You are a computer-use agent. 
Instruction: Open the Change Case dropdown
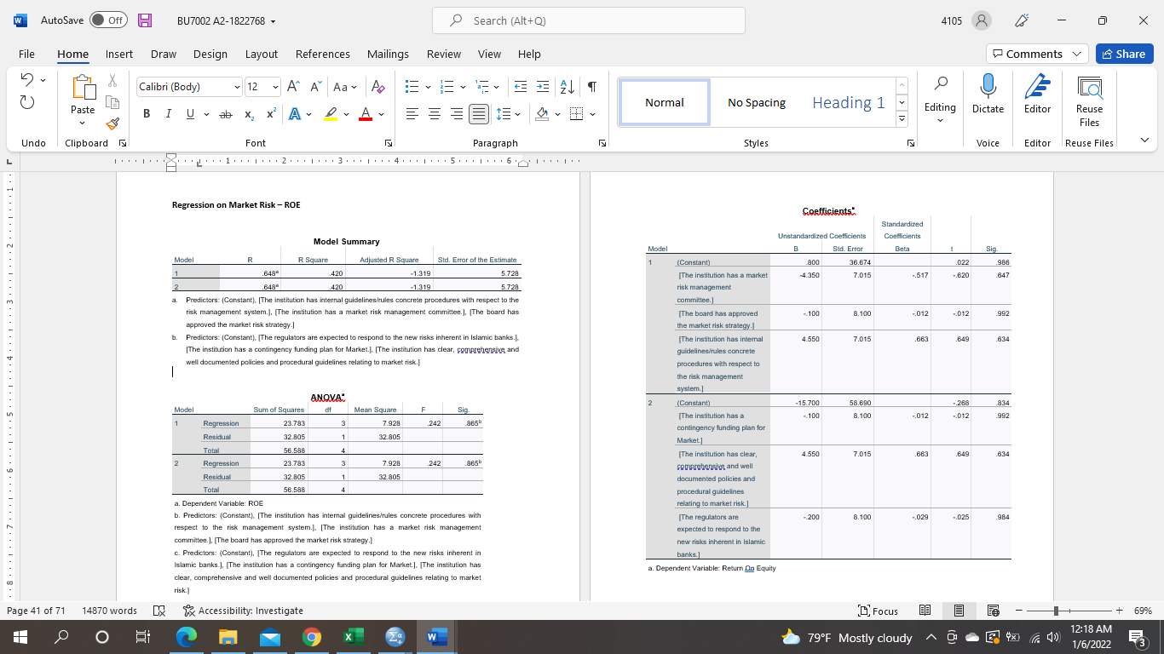pos(346,87)
